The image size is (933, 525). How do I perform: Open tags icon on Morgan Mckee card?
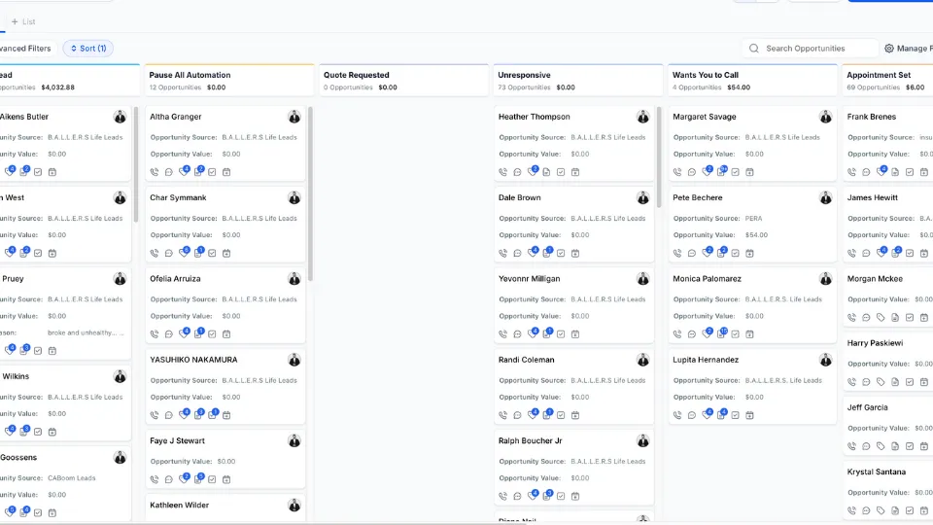tap(881, 317)
